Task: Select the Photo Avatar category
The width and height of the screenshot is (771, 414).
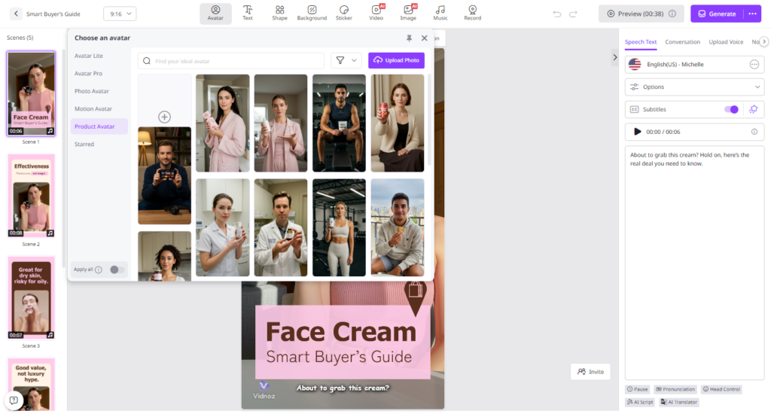Action: coord(91,91)
